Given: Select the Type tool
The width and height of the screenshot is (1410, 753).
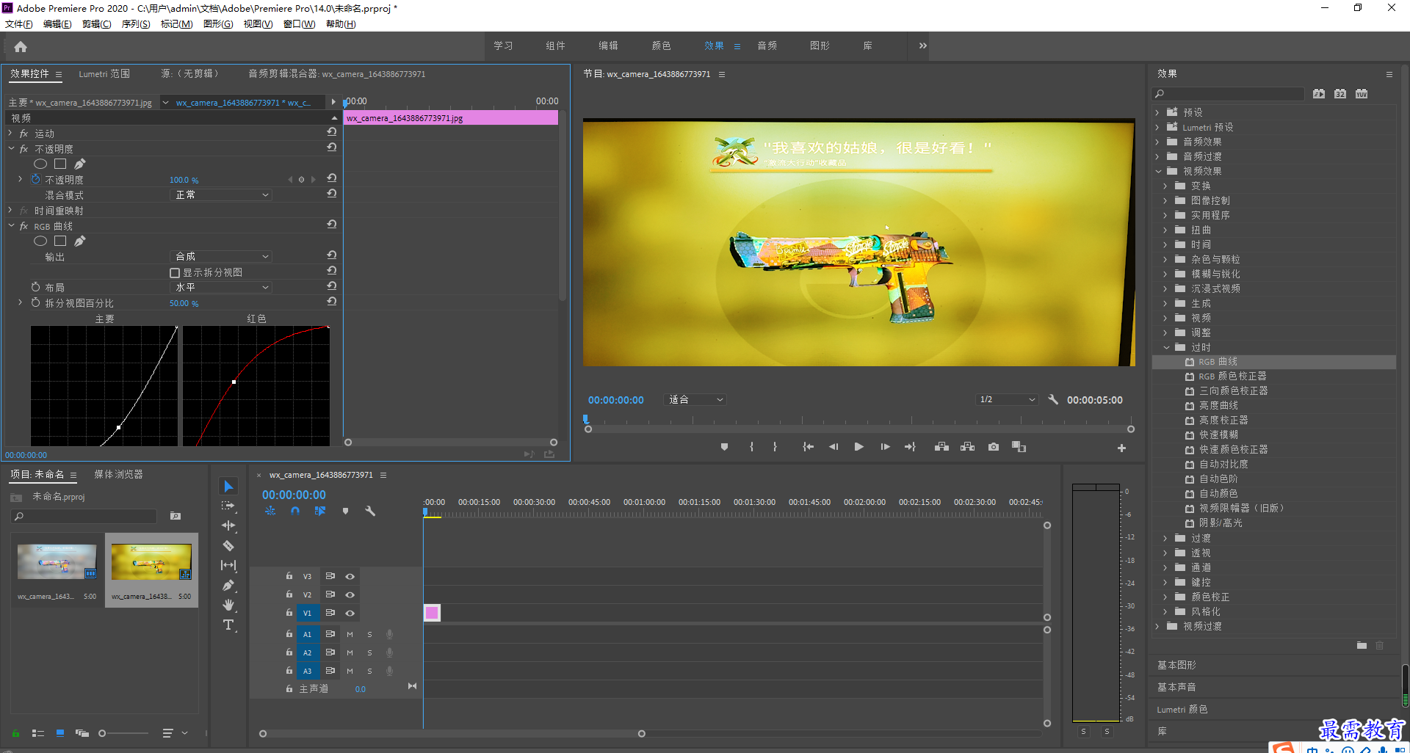Looking at the screenshot, I should pyautogui.click(x=228, y=625).
